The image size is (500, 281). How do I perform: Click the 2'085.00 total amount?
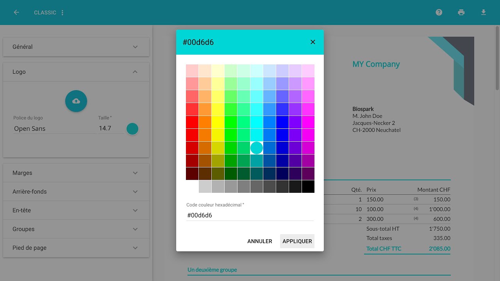point(439,249)
